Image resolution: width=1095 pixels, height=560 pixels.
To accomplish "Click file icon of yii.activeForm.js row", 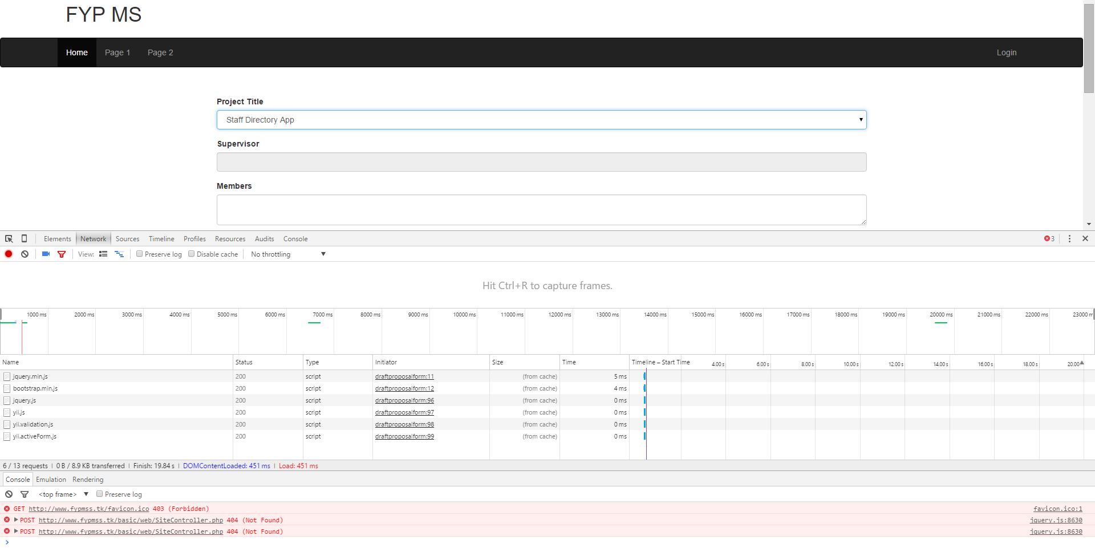I will coord(7,436).
